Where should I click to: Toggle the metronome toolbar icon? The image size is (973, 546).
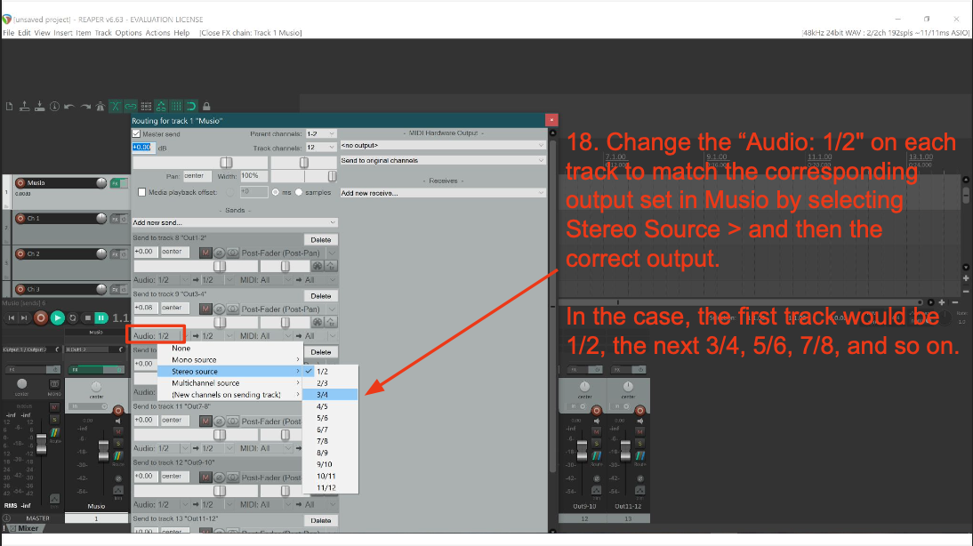click(100, 106)
